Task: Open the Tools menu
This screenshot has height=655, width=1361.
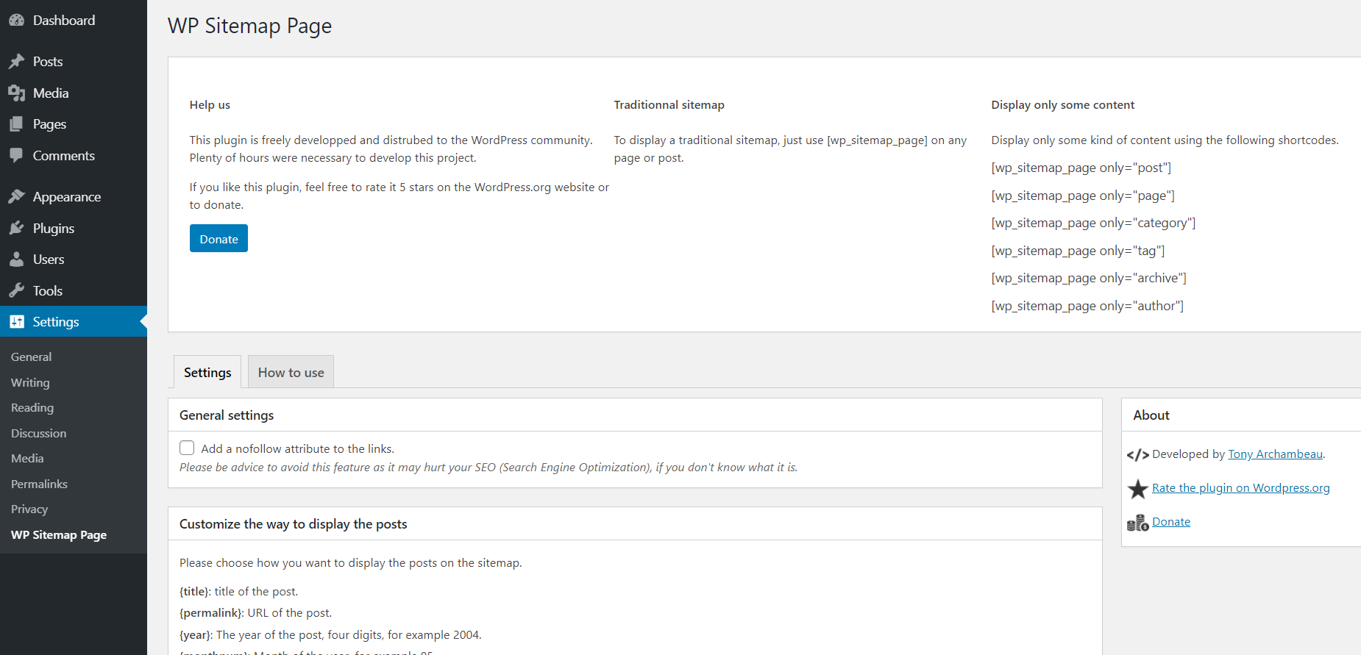Action: (x=48, y=291)
